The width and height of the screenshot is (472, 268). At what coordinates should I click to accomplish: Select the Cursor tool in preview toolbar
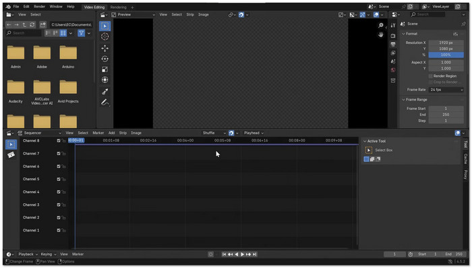coord(105,36)
